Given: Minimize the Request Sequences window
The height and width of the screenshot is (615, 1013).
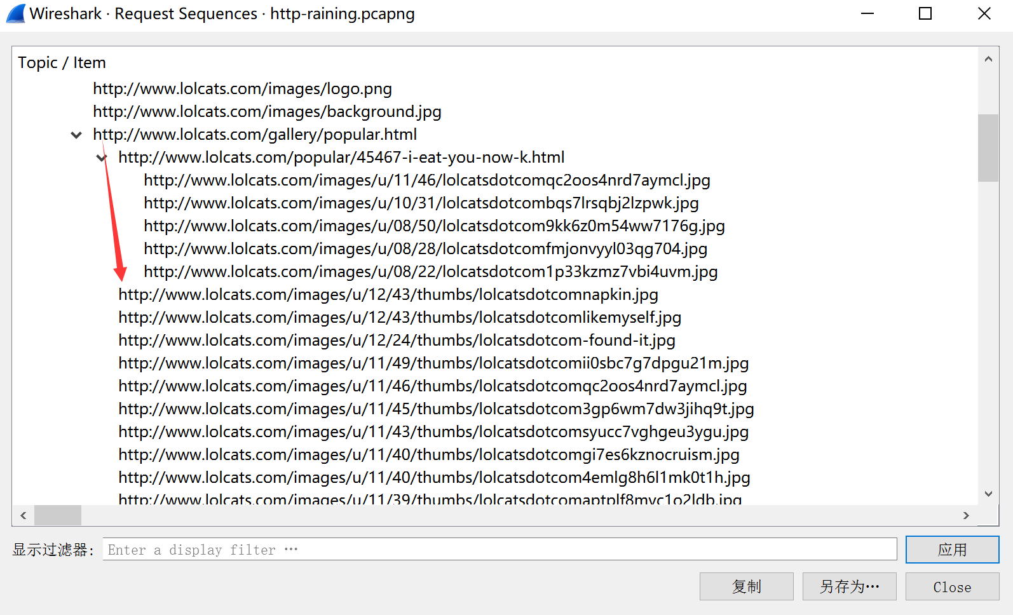Looking at the screenshot, I should (867, 13).
